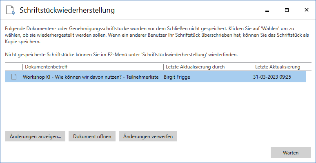Click the hint text about the F2-Menü
The height and width of the screenshot is (163, 316).
[x=121, y=54]
